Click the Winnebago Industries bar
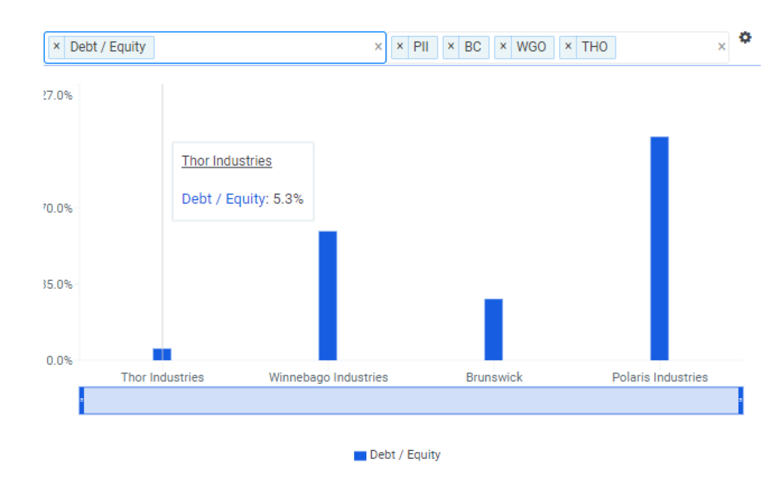Image resolution: width=772 pixels, height=489 pixels. click(328, 295)
